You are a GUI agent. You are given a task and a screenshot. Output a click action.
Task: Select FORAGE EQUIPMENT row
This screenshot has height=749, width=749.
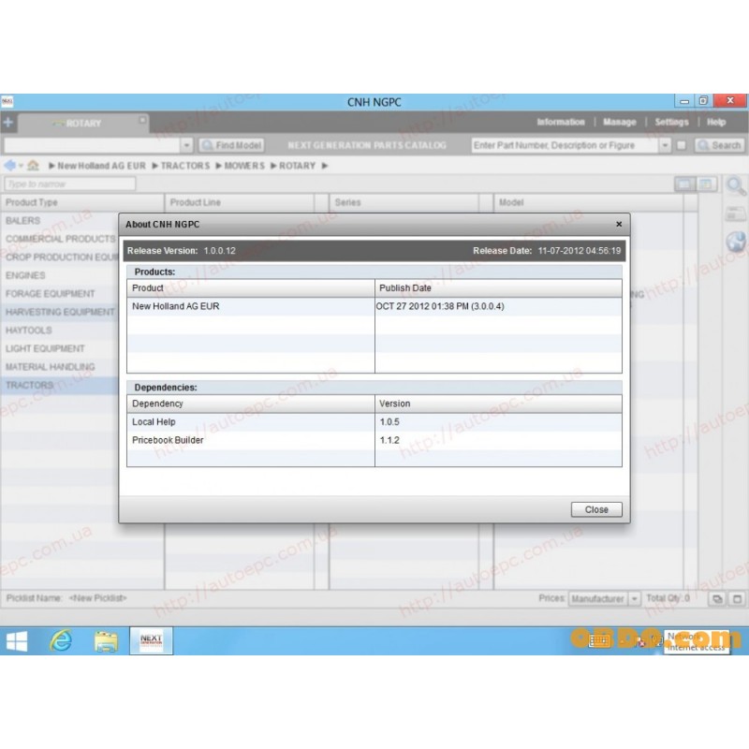[x=59, y=294]
